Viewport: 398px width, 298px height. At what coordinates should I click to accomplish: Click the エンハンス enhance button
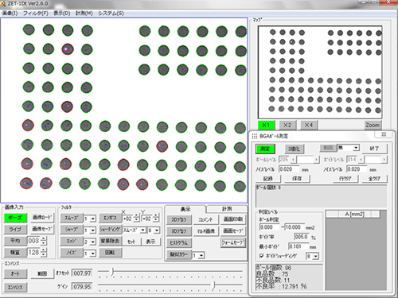[15, 287]
